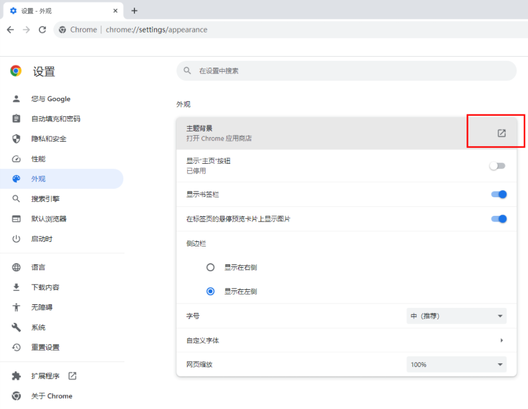This screenshot has height=409, width=528.
Task: Click the browser window icon for 默认浏览器
Action: click(x=16, y=219)
